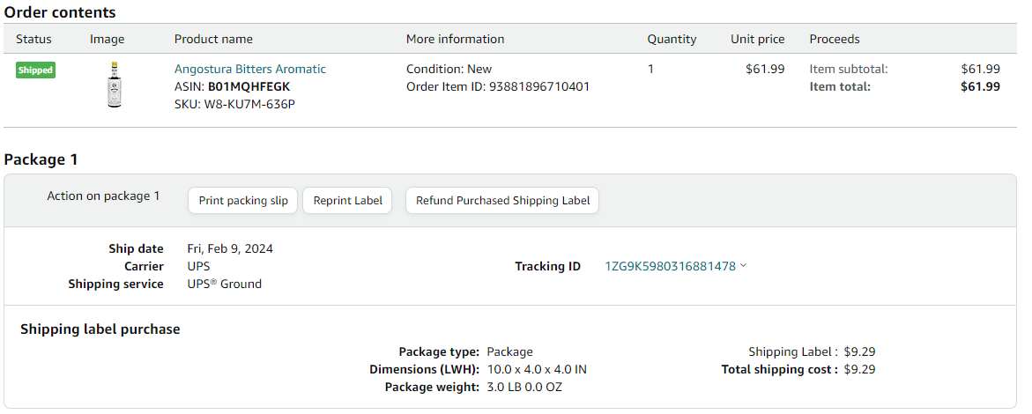Click the SKU W8-KU7M-636P text
The height and width of the screenshot is (414, 1032).
249,104
